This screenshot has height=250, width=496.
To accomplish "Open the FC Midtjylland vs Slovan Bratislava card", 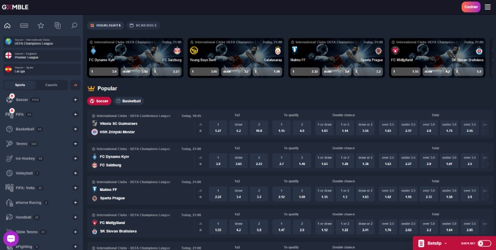I will [x=437, y=58].
